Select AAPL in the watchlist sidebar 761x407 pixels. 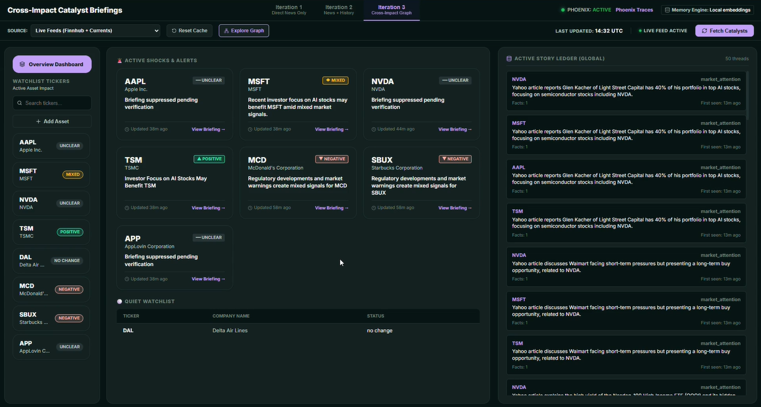(x=51, y=146)
